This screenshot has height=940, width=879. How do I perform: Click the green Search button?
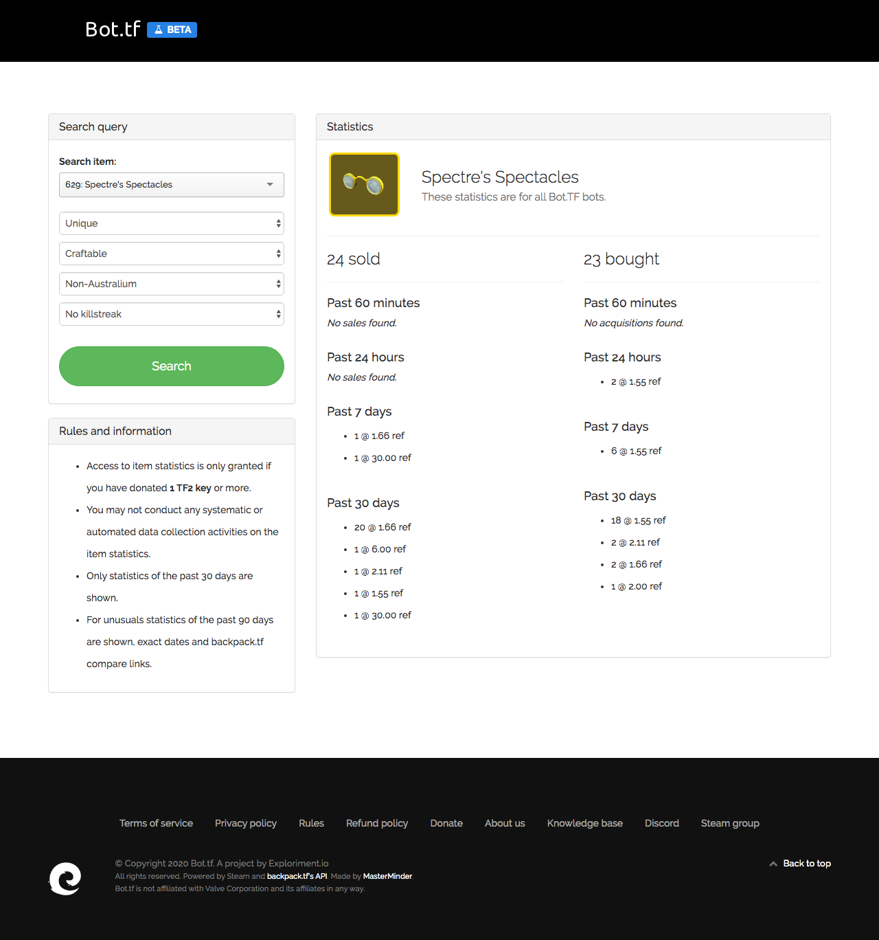point(172,366)
